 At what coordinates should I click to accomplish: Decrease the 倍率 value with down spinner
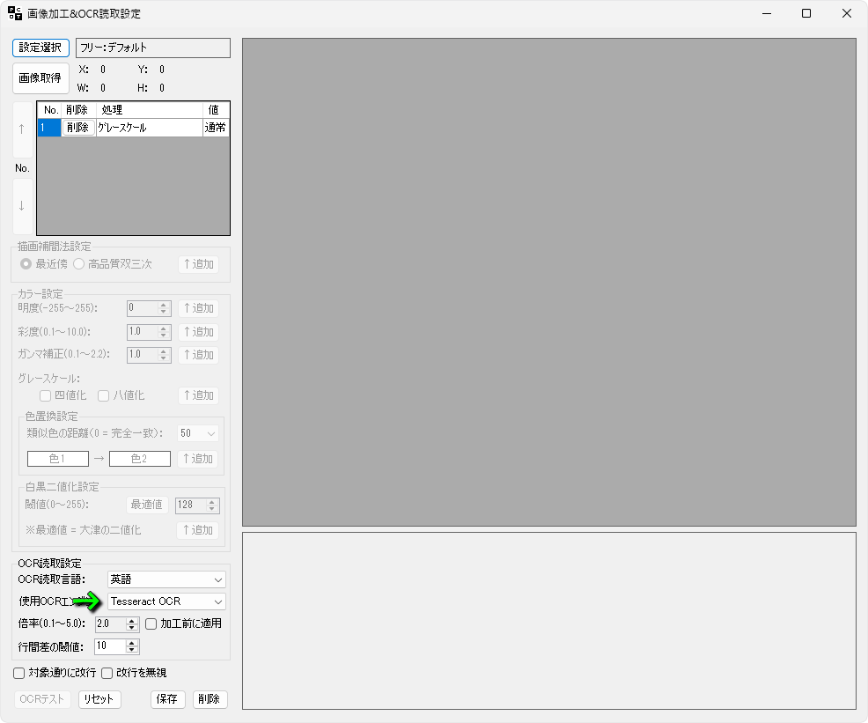[x=132, y=628]
